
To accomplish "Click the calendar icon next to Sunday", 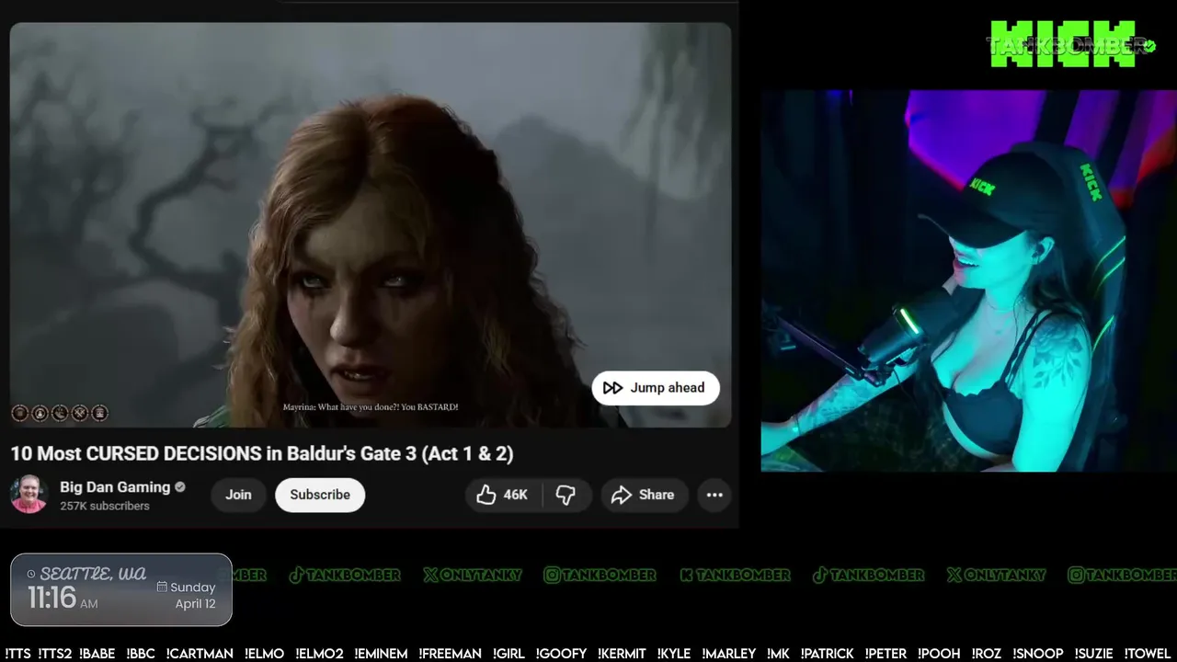I will click(162, 587).
